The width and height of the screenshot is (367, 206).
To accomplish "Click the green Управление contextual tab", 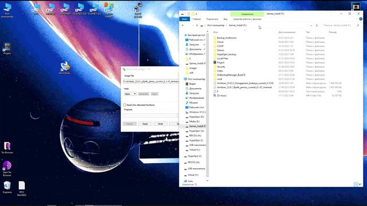I will click(247, 14).
